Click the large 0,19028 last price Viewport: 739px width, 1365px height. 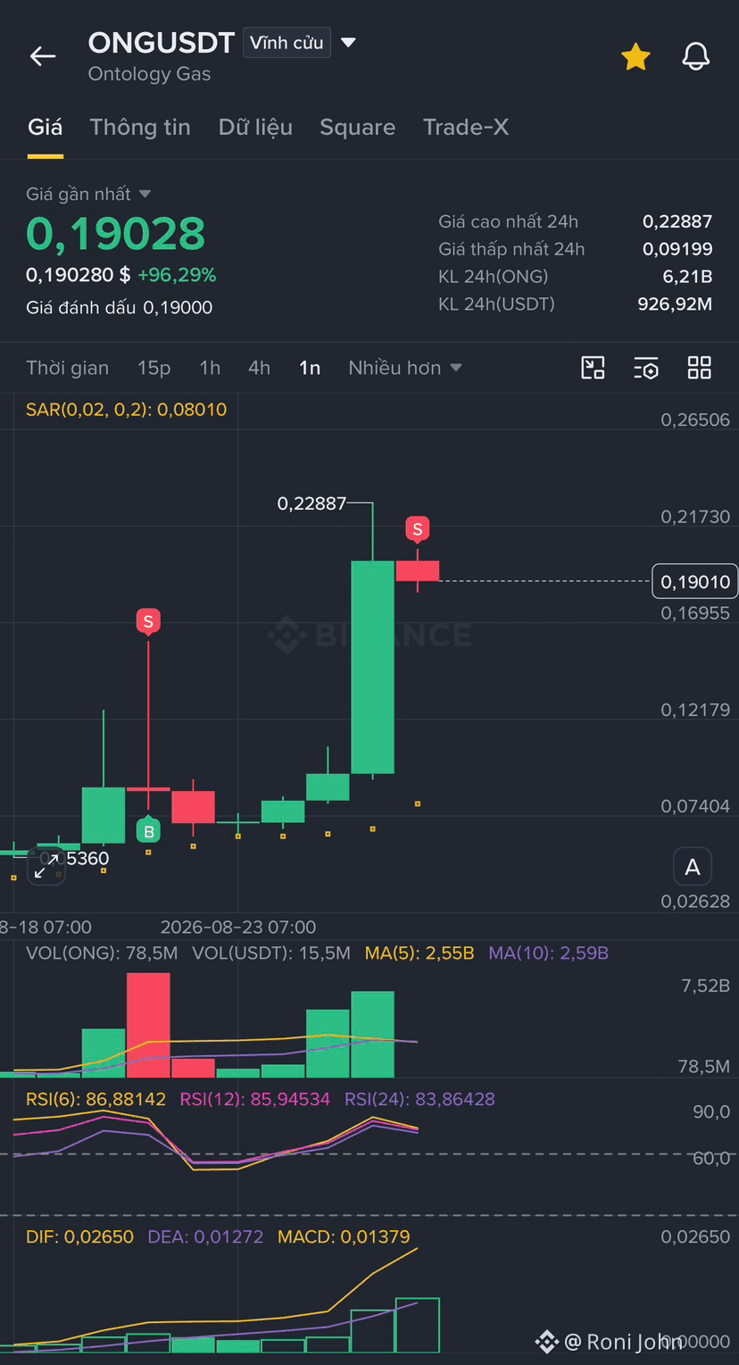click(116, 234)
